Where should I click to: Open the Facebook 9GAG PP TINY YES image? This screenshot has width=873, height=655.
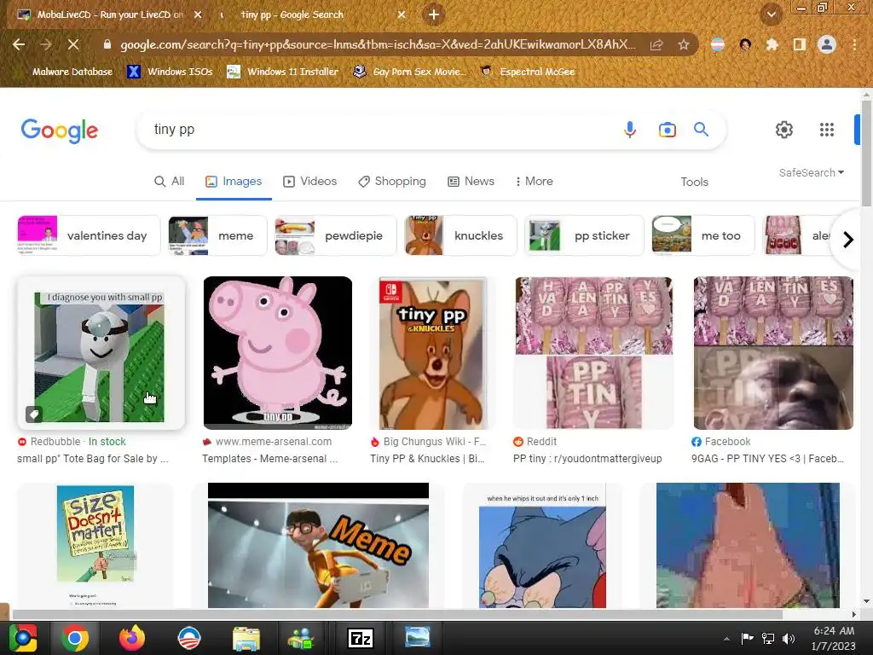772,353
